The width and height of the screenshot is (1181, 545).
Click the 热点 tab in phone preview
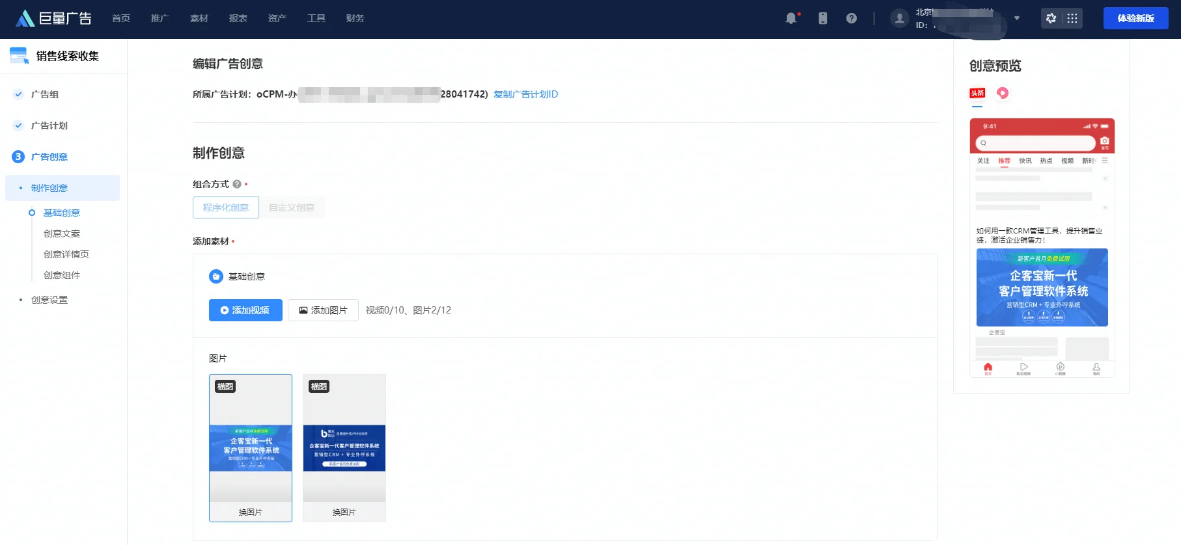click(1046, 161)
